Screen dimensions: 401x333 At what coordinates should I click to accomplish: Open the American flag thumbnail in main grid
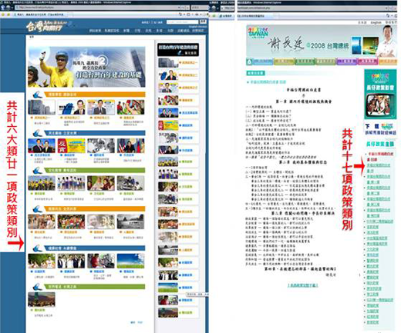pyautogui.click(x=130, y=145)
